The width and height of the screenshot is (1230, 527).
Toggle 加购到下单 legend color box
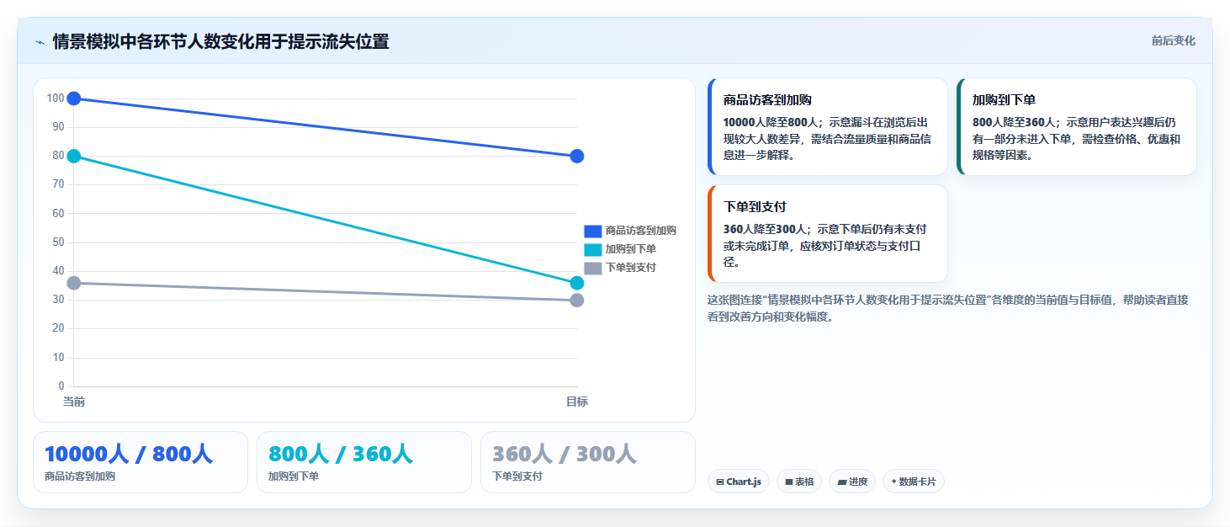593,249
